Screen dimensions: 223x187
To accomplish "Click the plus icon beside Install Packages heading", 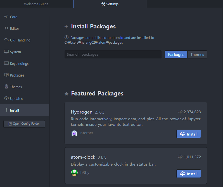I will point(66,27).
